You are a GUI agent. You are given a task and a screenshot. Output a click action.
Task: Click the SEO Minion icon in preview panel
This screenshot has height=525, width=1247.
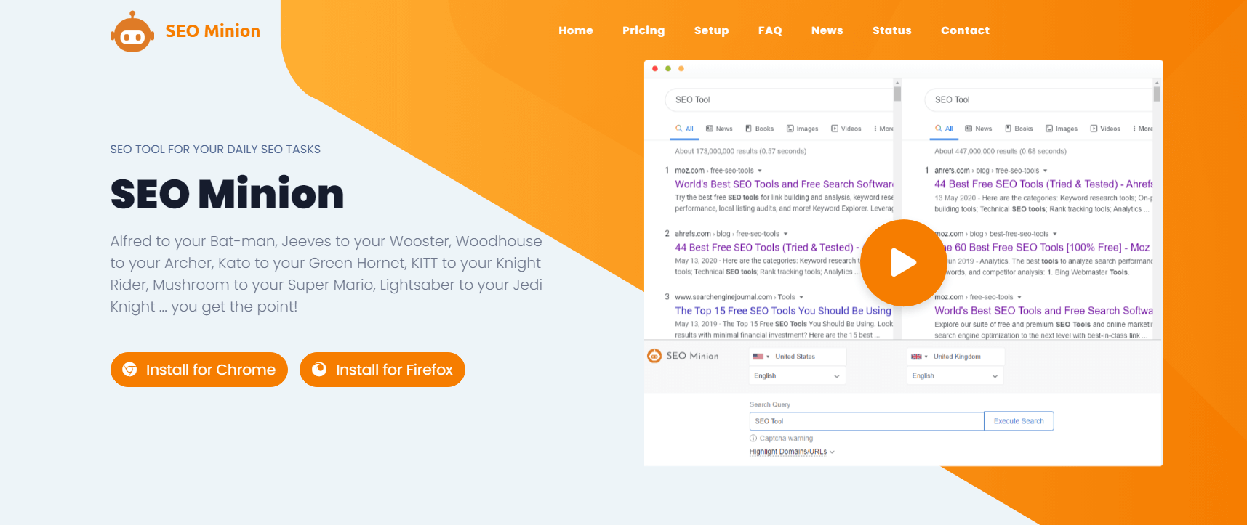pyautogui.click(x=654, y=356)
